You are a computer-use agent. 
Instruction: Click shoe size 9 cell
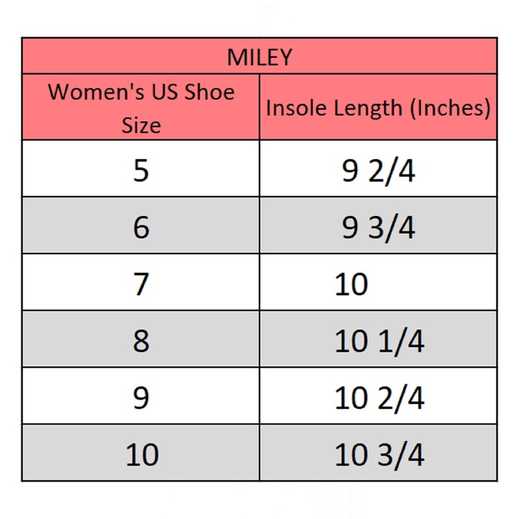pyautogui.click(x=141, y=398)
